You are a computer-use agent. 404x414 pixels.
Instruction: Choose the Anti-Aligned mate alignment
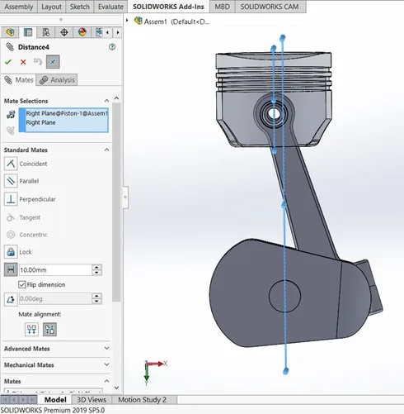coord(49,330)
